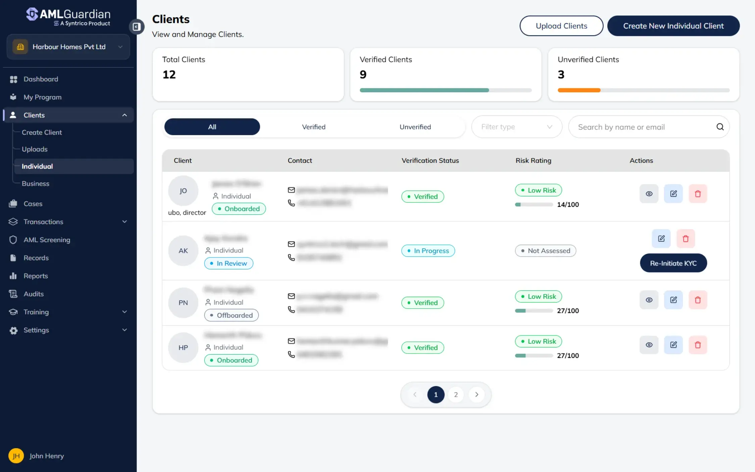Edit the AK client row

tap(661, 239)
